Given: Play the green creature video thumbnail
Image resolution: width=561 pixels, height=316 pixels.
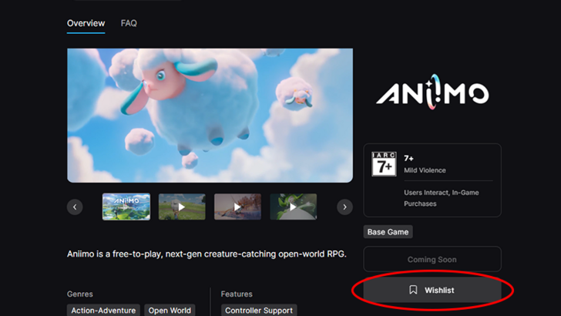Looking at the screenshot, I should coord(294,207).
